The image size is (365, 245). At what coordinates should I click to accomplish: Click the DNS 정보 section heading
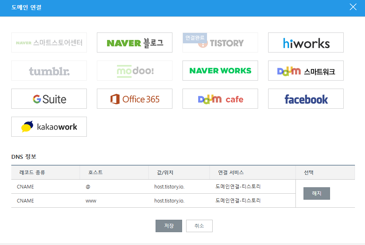[24, 157]
